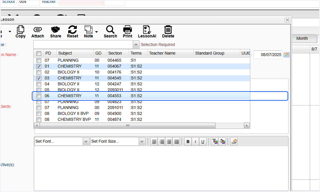Screen dimensions: 320x192
Task: Click the course list scroll-left arrow
Action: (37, 125)
